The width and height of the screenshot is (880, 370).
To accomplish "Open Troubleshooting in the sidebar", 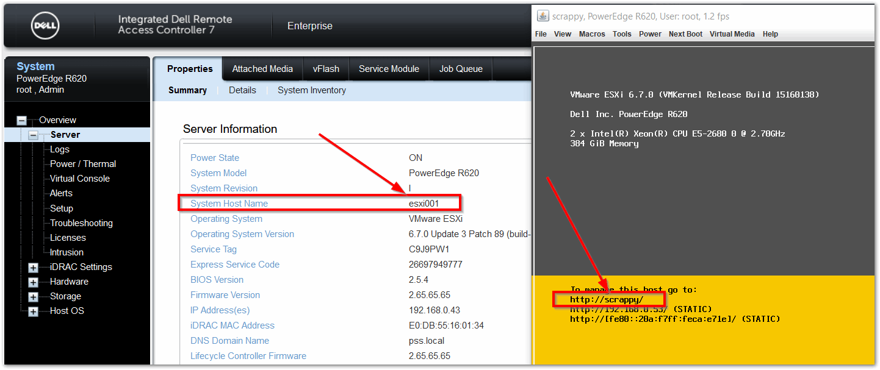I will (81, 223).
